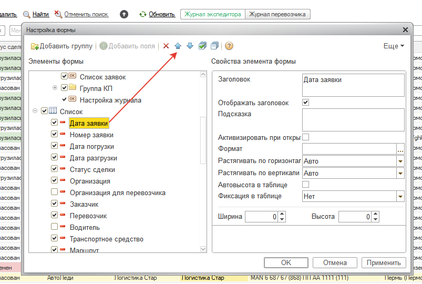422x284 pixels.
Task: Uncheck all elements icon in toolbar
Action: click(215, 46)
